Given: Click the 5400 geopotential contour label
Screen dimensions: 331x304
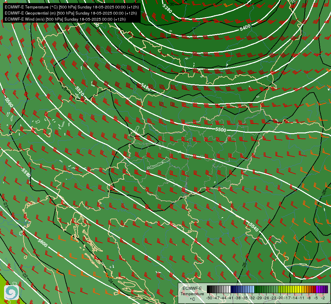Looking at the screenshot, I should click(x=245, y=28).
